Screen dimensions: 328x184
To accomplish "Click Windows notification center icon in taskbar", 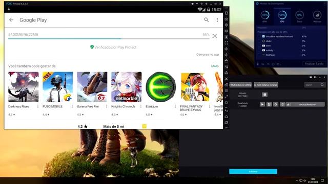I will [322, 180].
